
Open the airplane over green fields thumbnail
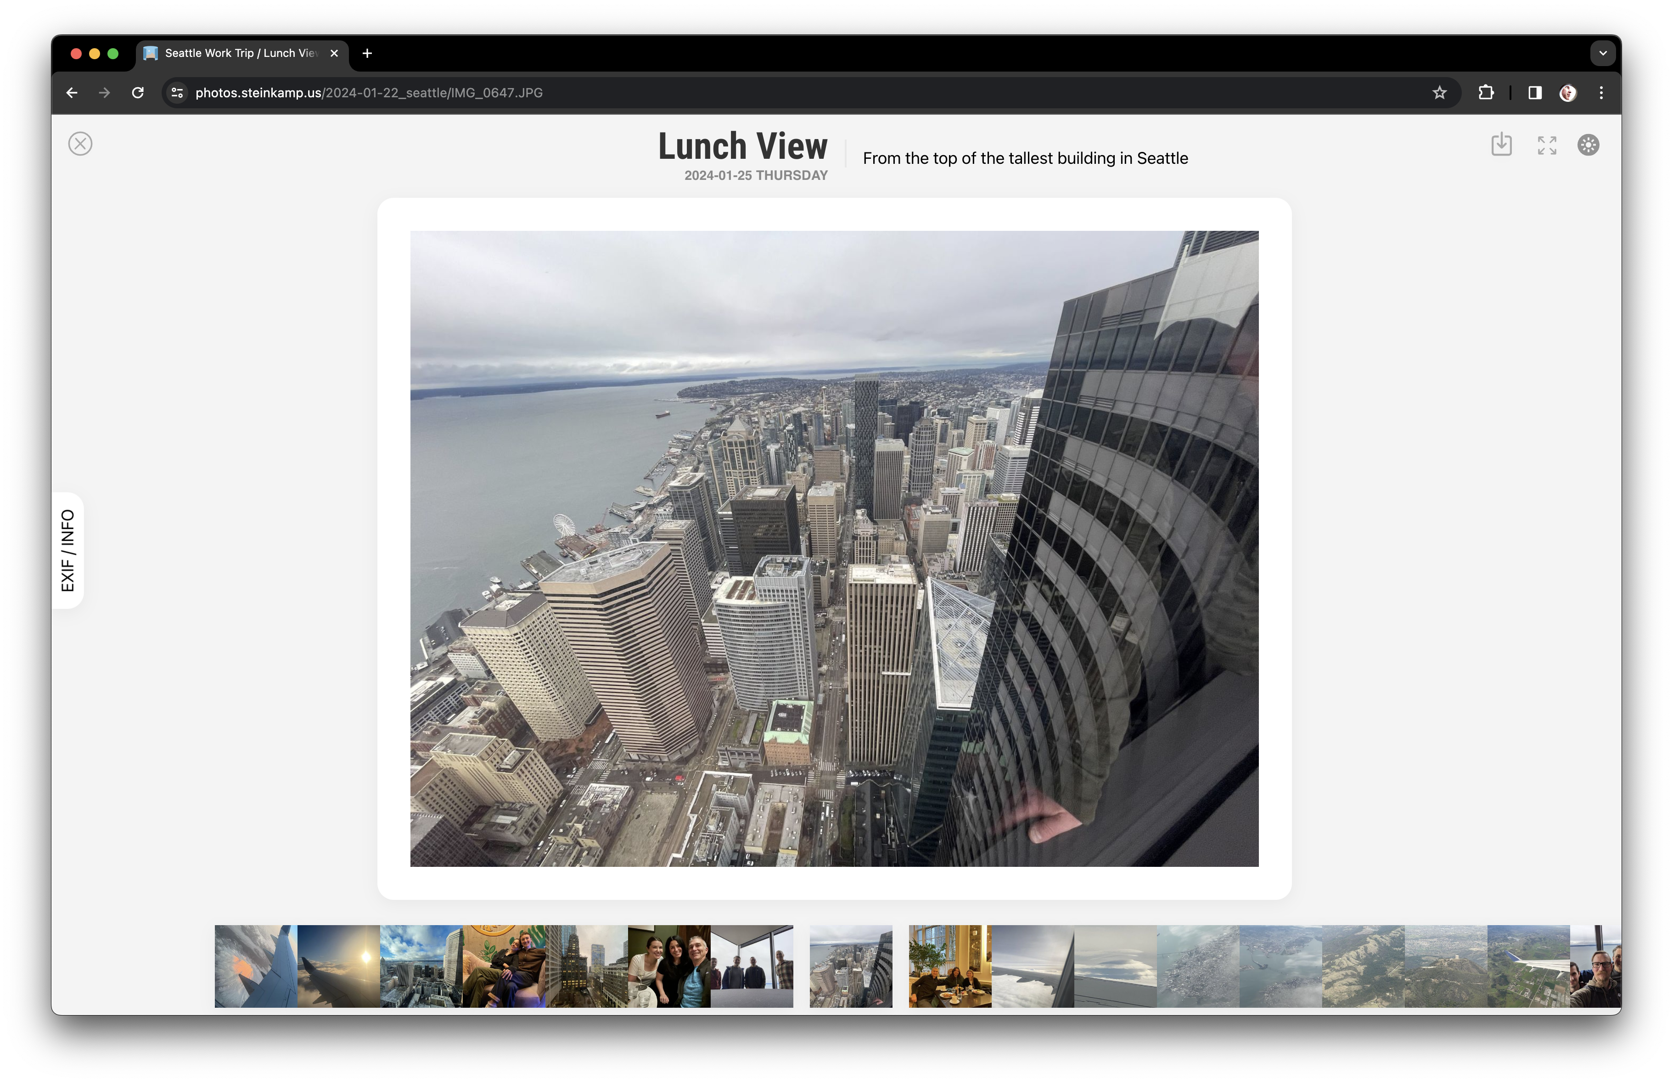click(x=1528, y=966)
